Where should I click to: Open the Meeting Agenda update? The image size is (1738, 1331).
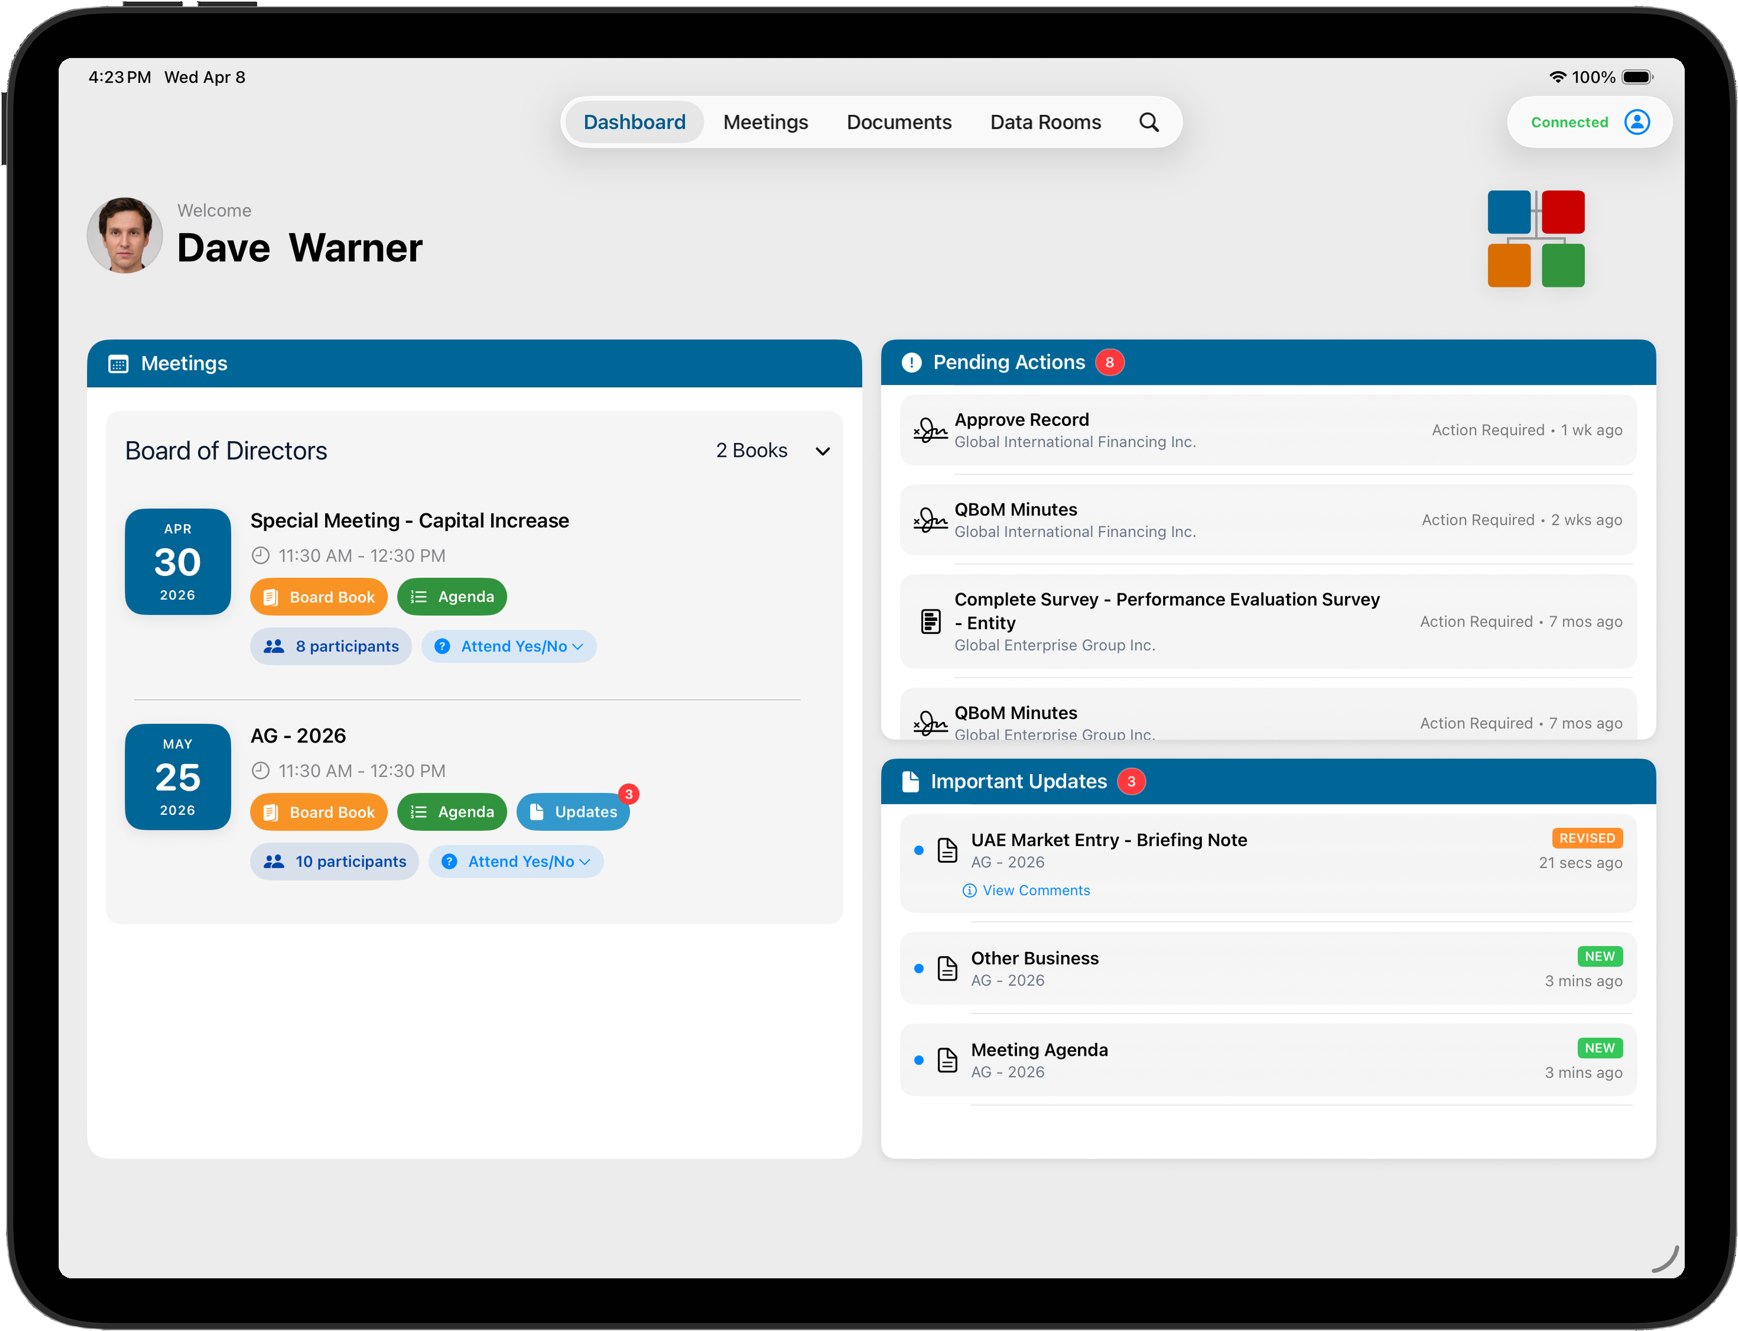(x=1267, y=1060)
